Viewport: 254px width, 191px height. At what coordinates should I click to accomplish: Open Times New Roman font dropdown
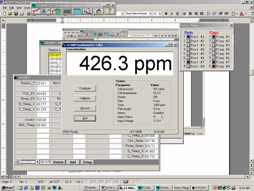point(150,14)
